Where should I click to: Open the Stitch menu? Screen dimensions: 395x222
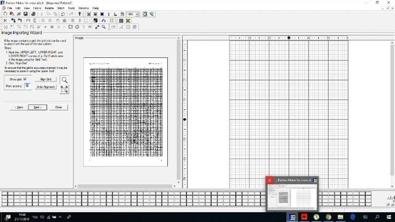60,8
